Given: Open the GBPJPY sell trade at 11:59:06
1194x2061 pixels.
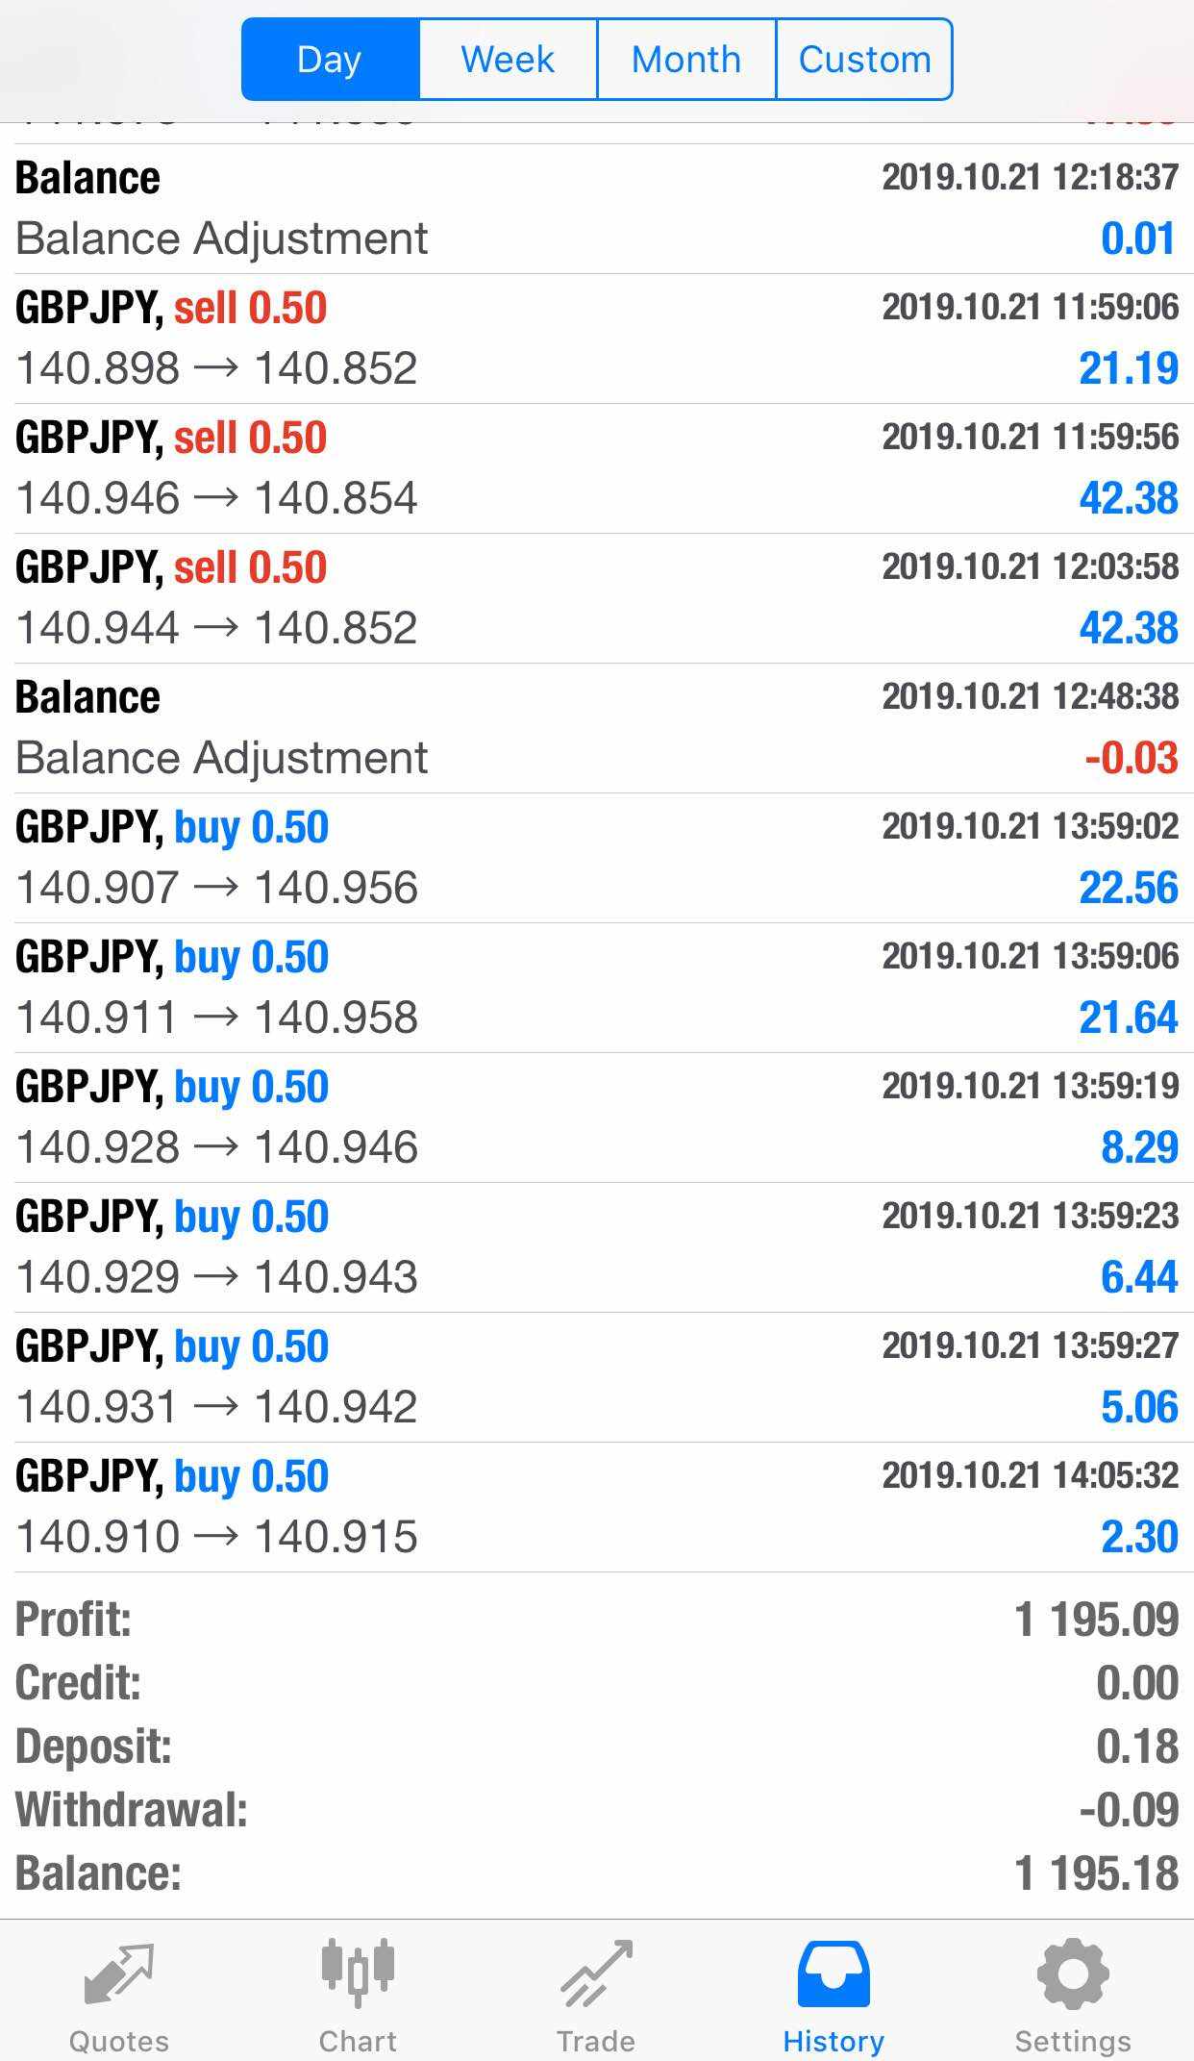Looking at the screenshot, I should pyautogui.click(x=597, y=339).
